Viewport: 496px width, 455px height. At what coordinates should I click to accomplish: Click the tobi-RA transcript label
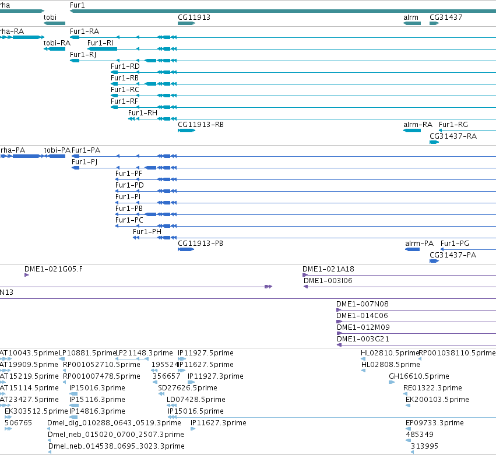coord(57,43)
